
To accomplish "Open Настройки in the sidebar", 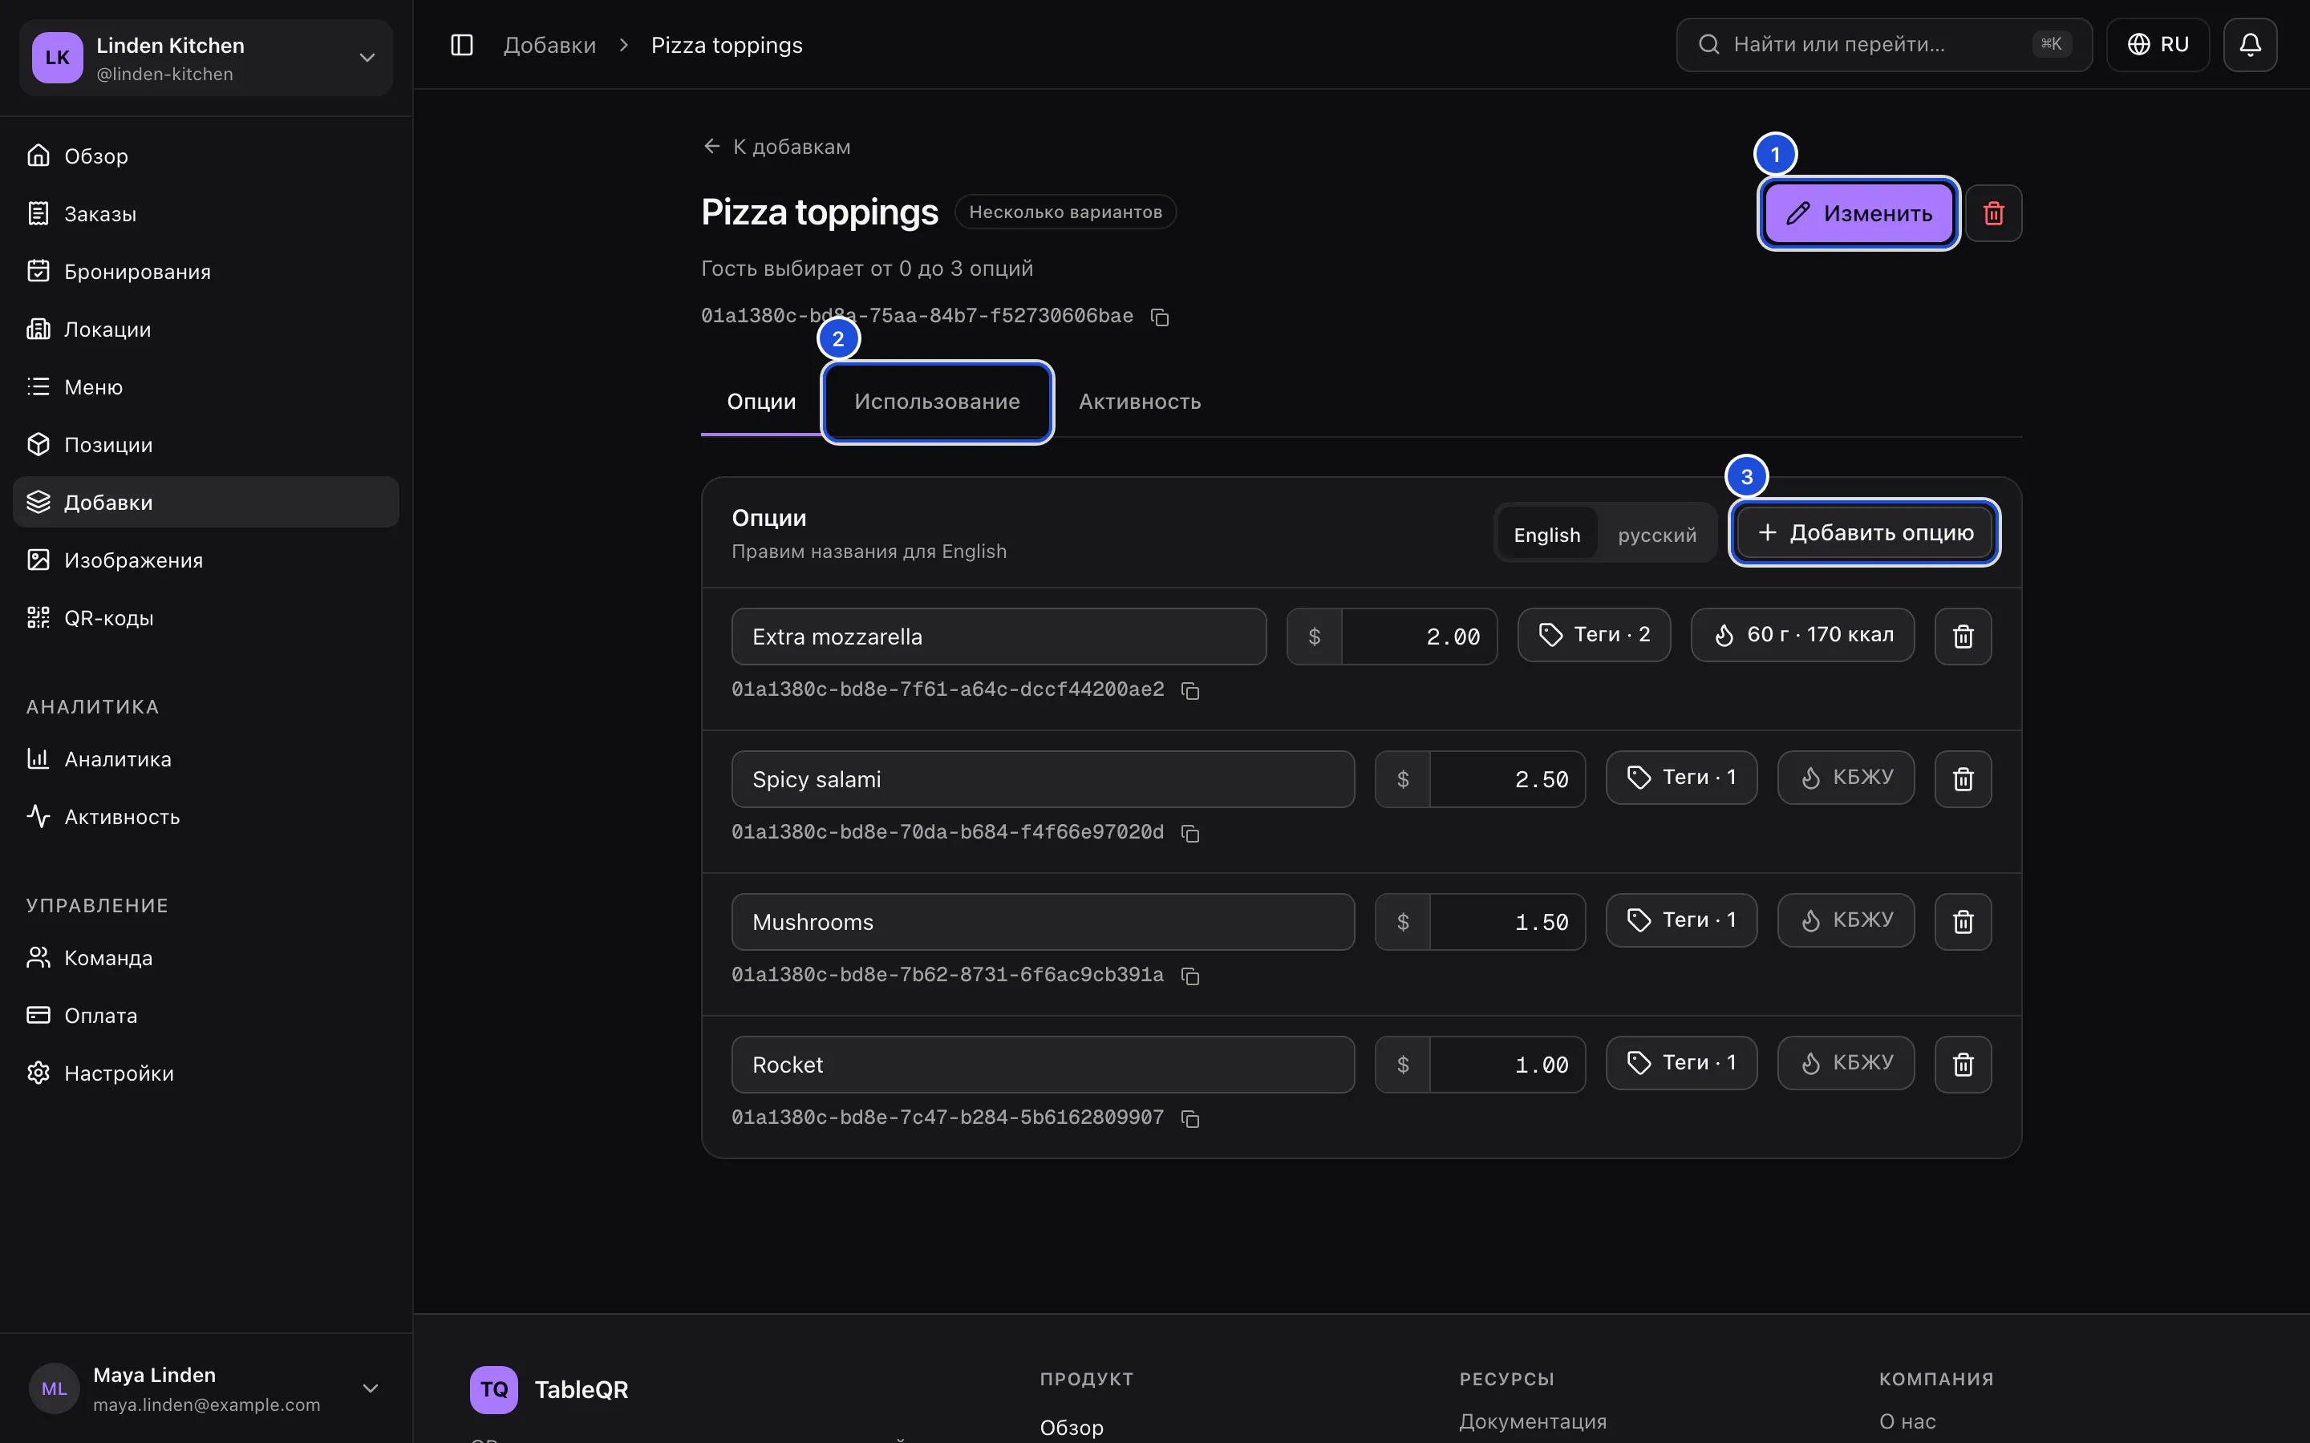I will (206, 1073).
